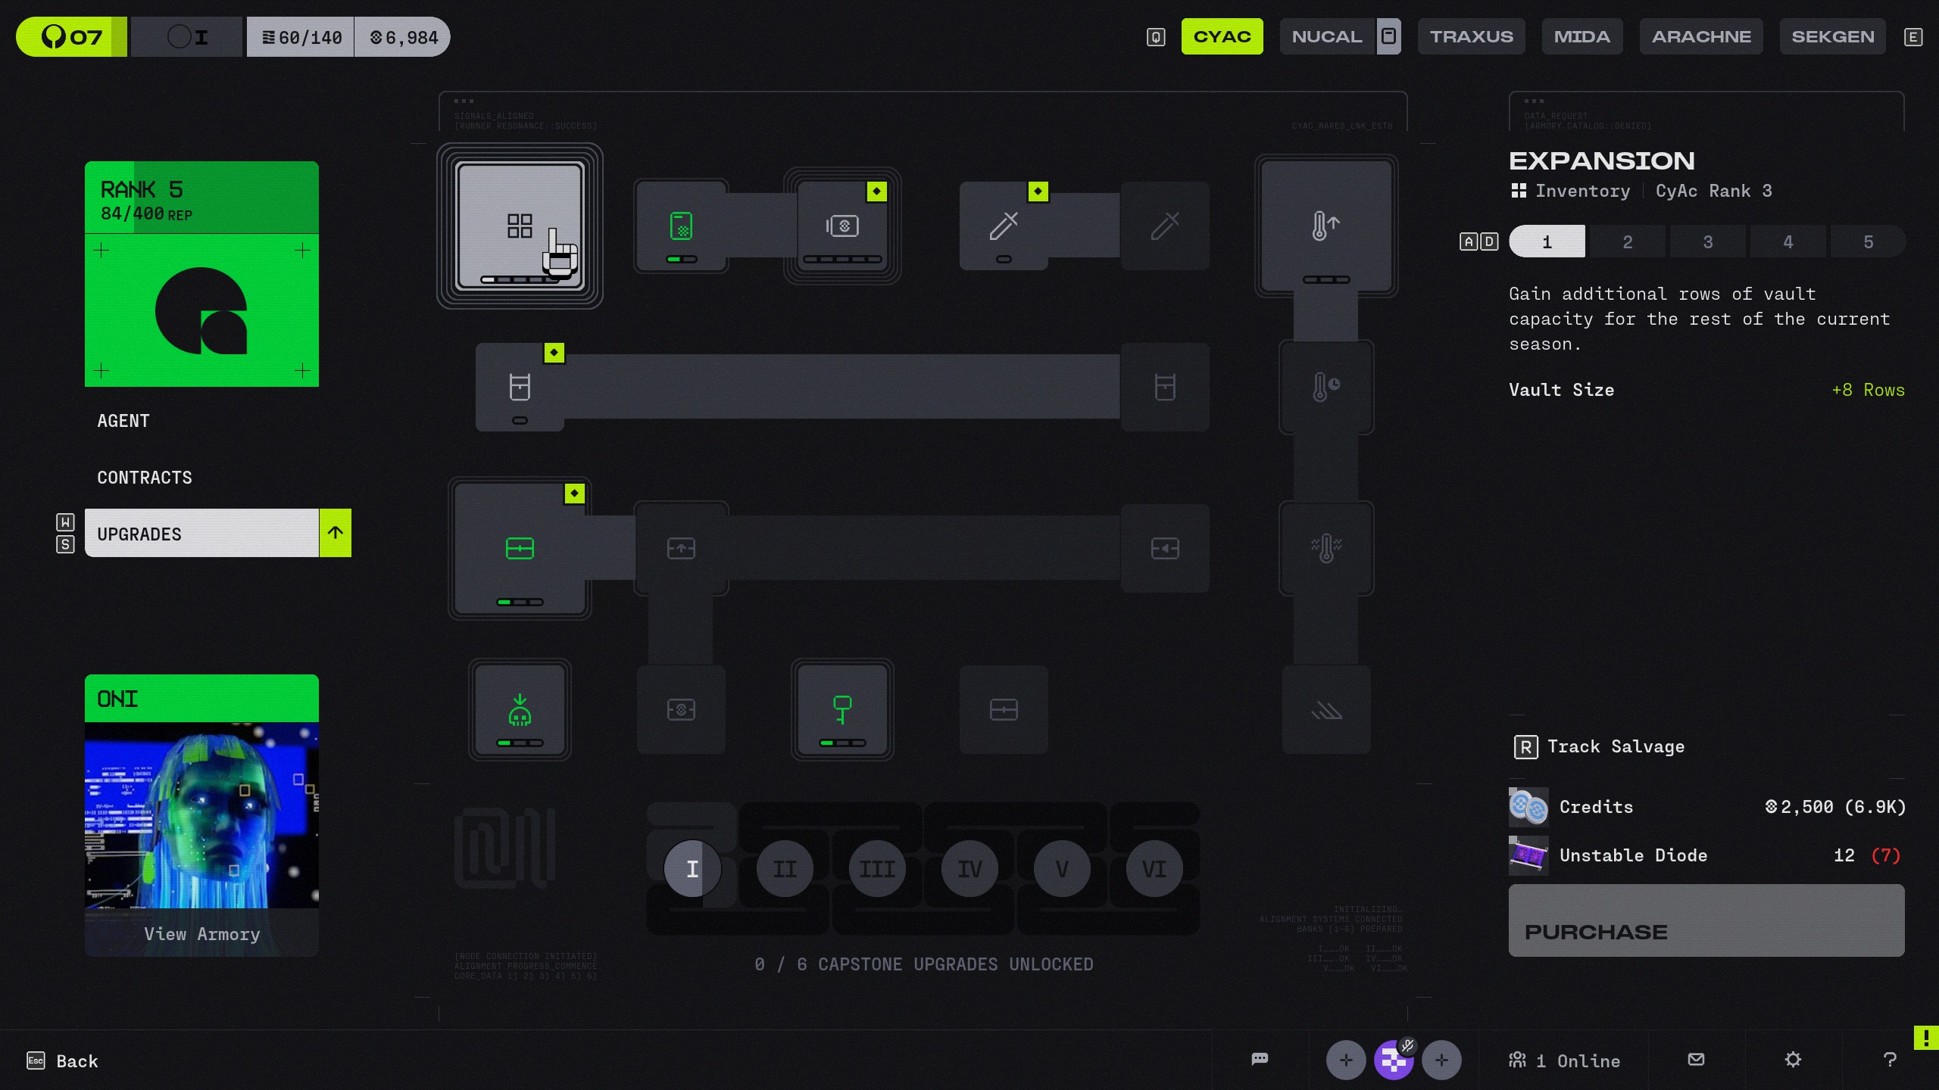Select the frozen thermometer upgrade node
The height and width of the screenshot is (1090, 1939).
click(1325, 548)
